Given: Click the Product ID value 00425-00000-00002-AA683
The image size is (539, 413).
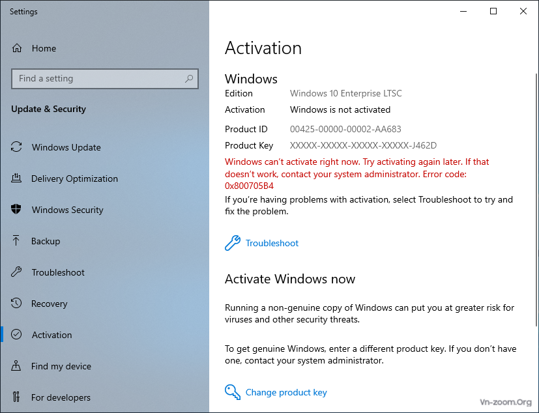Looking at the screenshot, I should (x=345, y=129).
